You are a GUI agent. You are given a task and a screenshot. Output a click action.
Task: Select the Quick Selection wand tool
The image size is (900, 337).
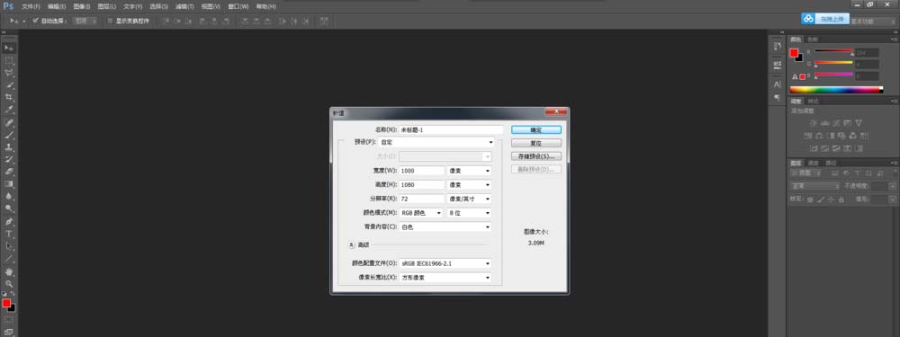9,85
